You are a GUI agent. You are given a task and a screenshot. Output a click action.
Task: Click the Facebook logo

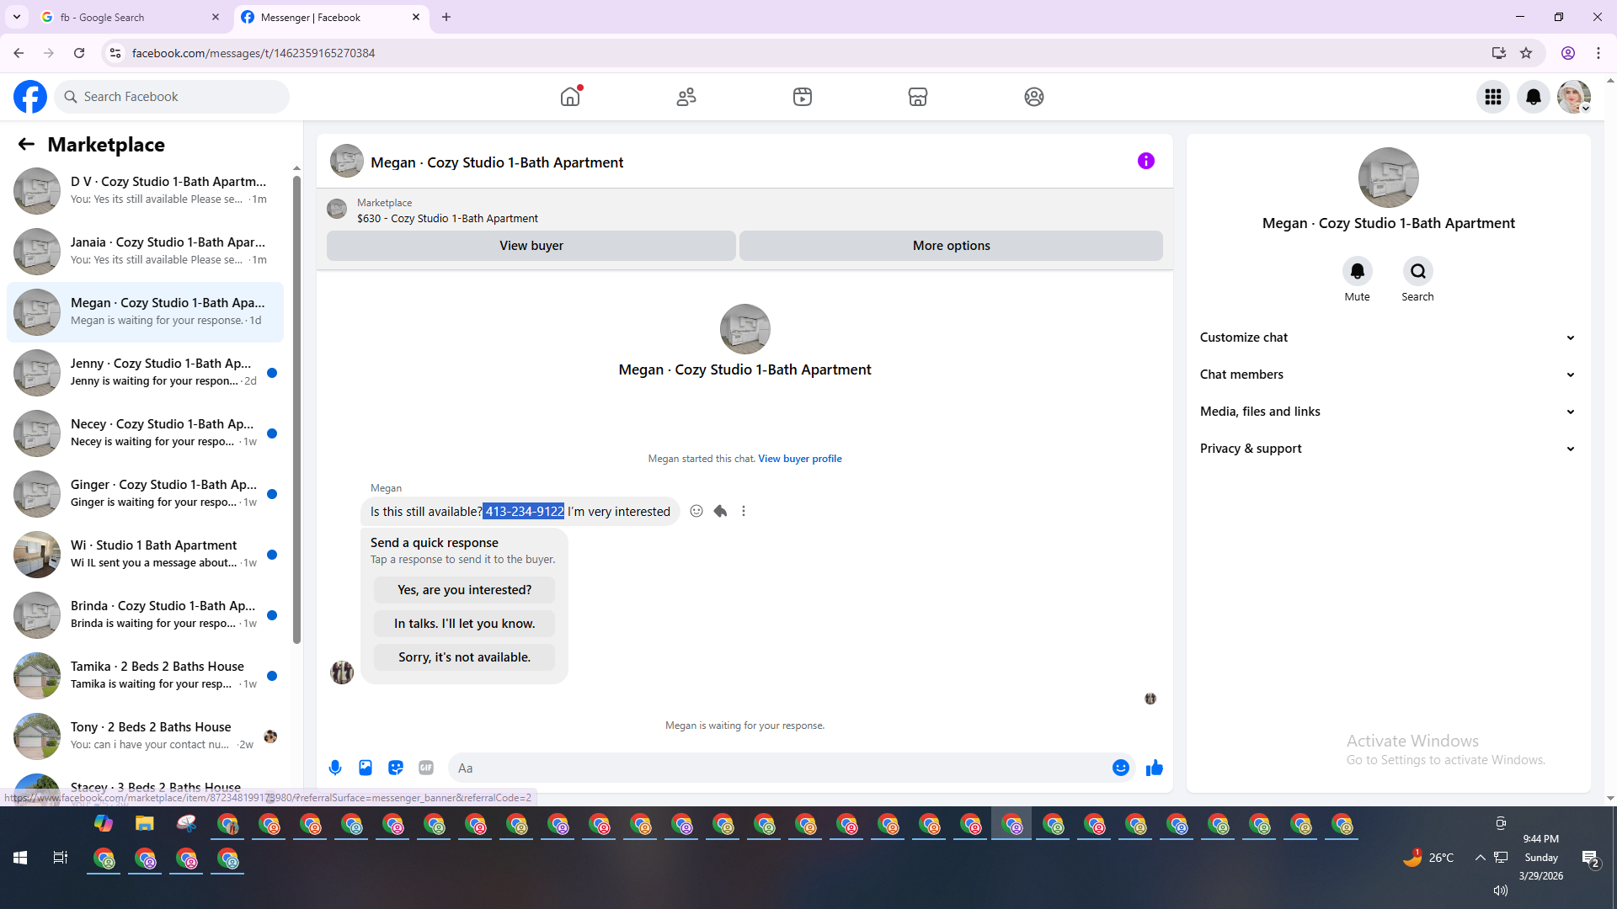point(30,97)
